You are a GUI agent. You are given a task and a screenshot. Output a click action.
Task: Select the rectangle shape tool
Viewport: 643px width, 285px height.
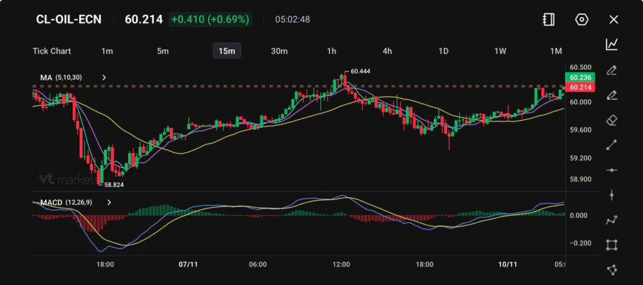(x=612, y=245)
